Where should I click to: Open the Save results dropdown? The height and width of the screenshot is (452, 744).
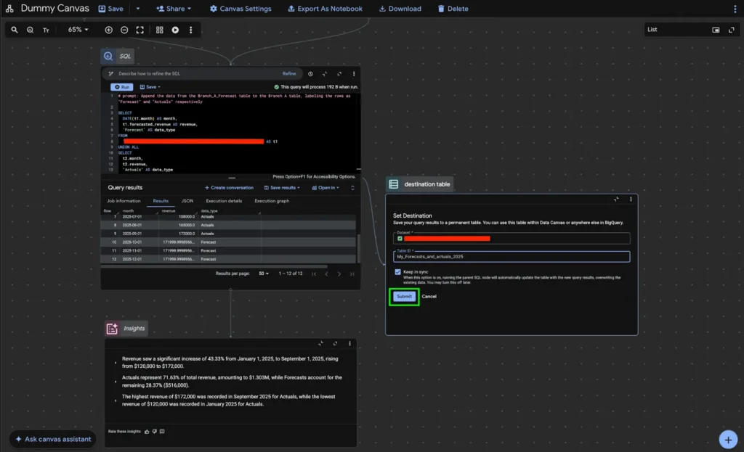click(282, 187)
